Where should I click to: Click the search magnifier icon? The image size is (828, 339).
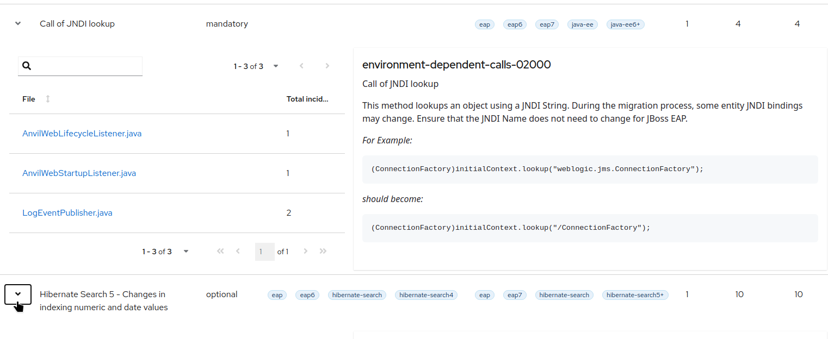pos(27,66)
